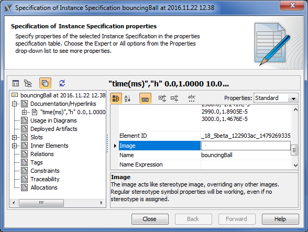Click the abc text options icon

click(x=192, y=98)
